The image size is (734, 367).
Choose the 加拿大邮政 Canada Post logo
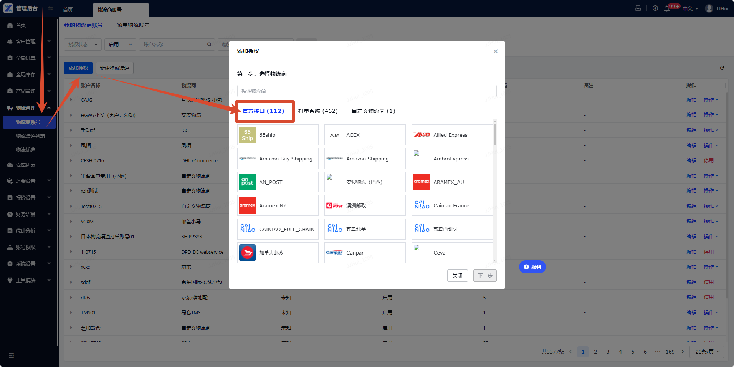[247, 253]
